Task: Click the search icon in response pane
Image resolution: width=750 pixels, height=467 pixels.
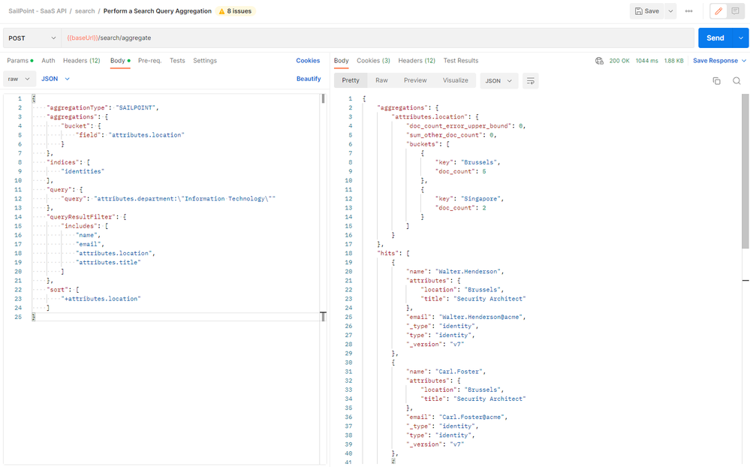Action: 736,81
